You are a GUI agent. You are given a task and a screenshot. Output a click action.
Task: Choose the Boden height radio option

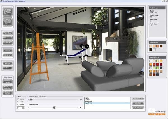[18, 105]
